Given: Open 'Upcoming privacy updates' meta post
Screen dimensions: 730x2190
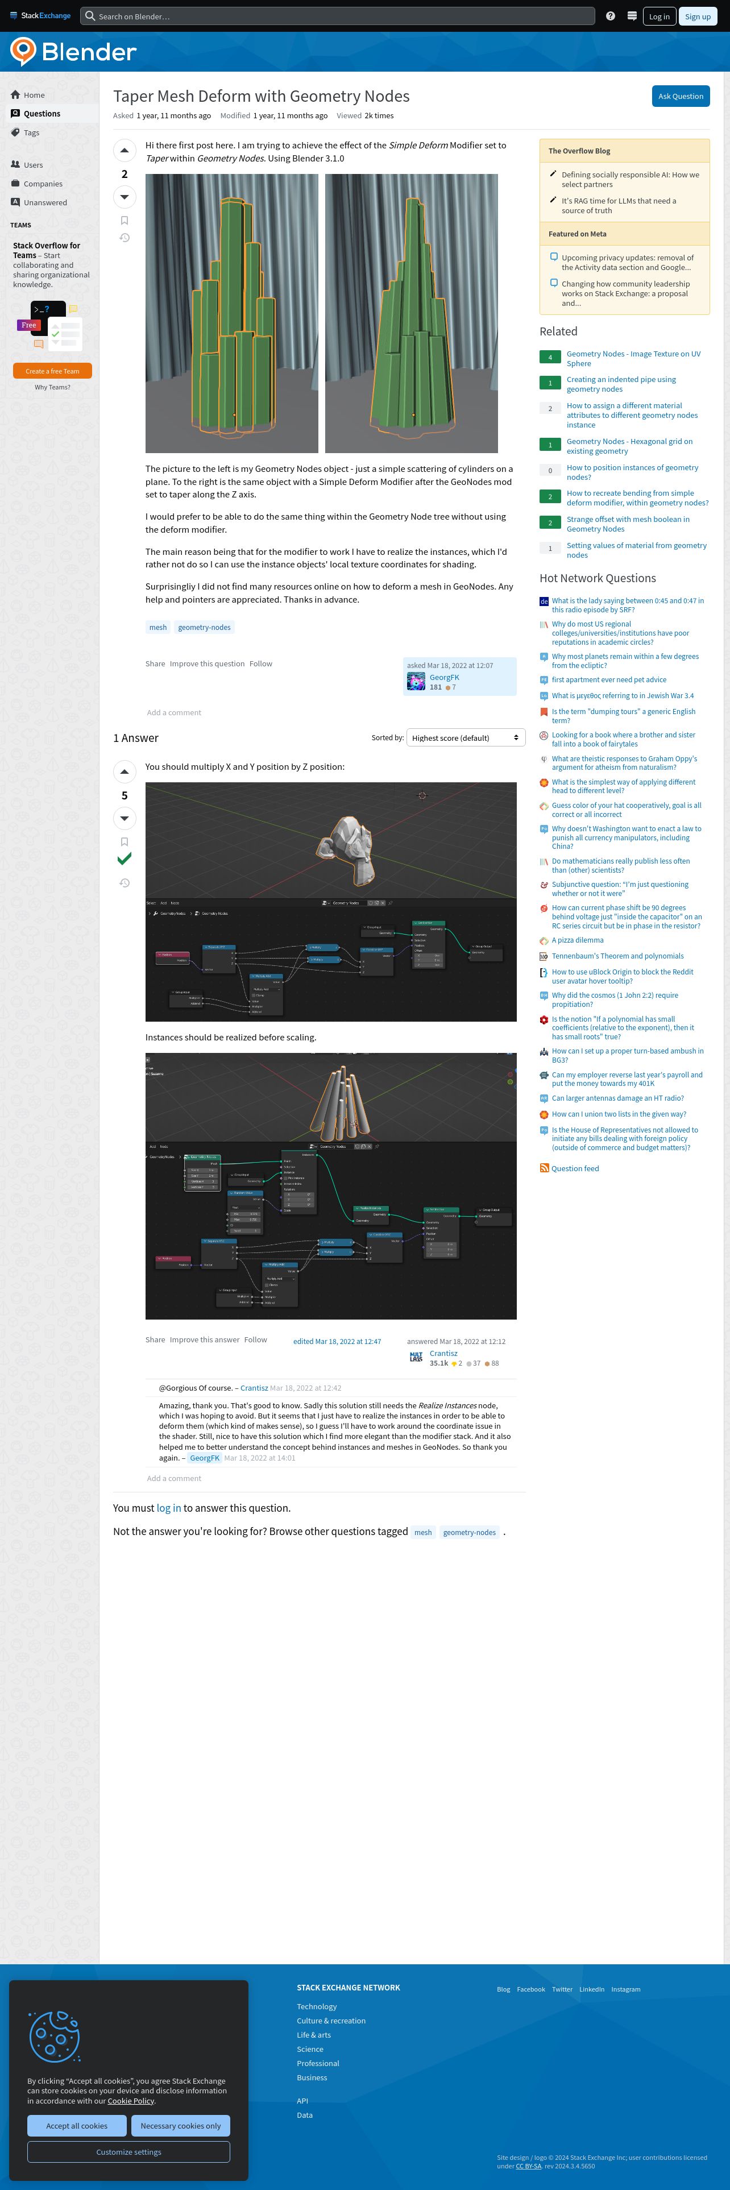Looking at the screenshot, I should point(627,263).
